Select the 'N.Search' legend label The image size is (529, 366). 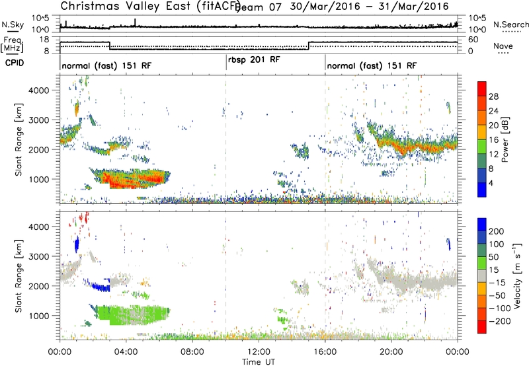pos(511,24)
